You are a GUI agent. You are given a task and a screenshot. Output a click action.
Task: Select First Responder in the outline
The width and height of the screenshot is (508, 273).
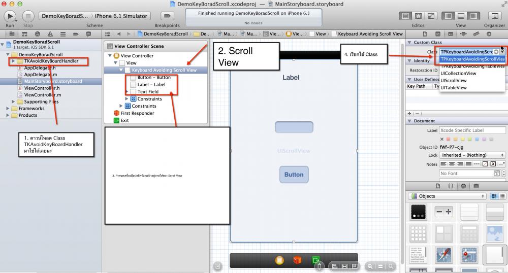coord(137,113)
